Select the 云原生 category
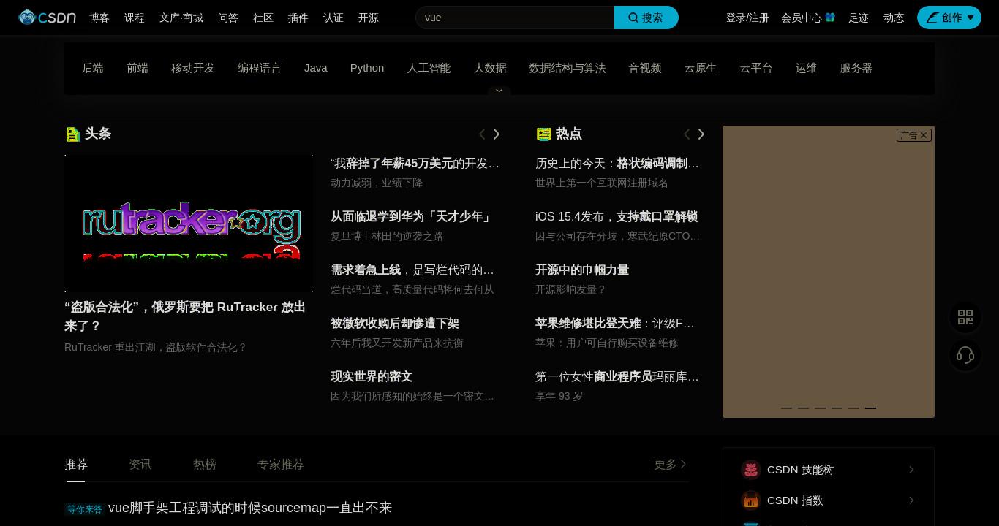Viewport: 999px width, 526px height. pyautogui.click(x=701, y=68)
